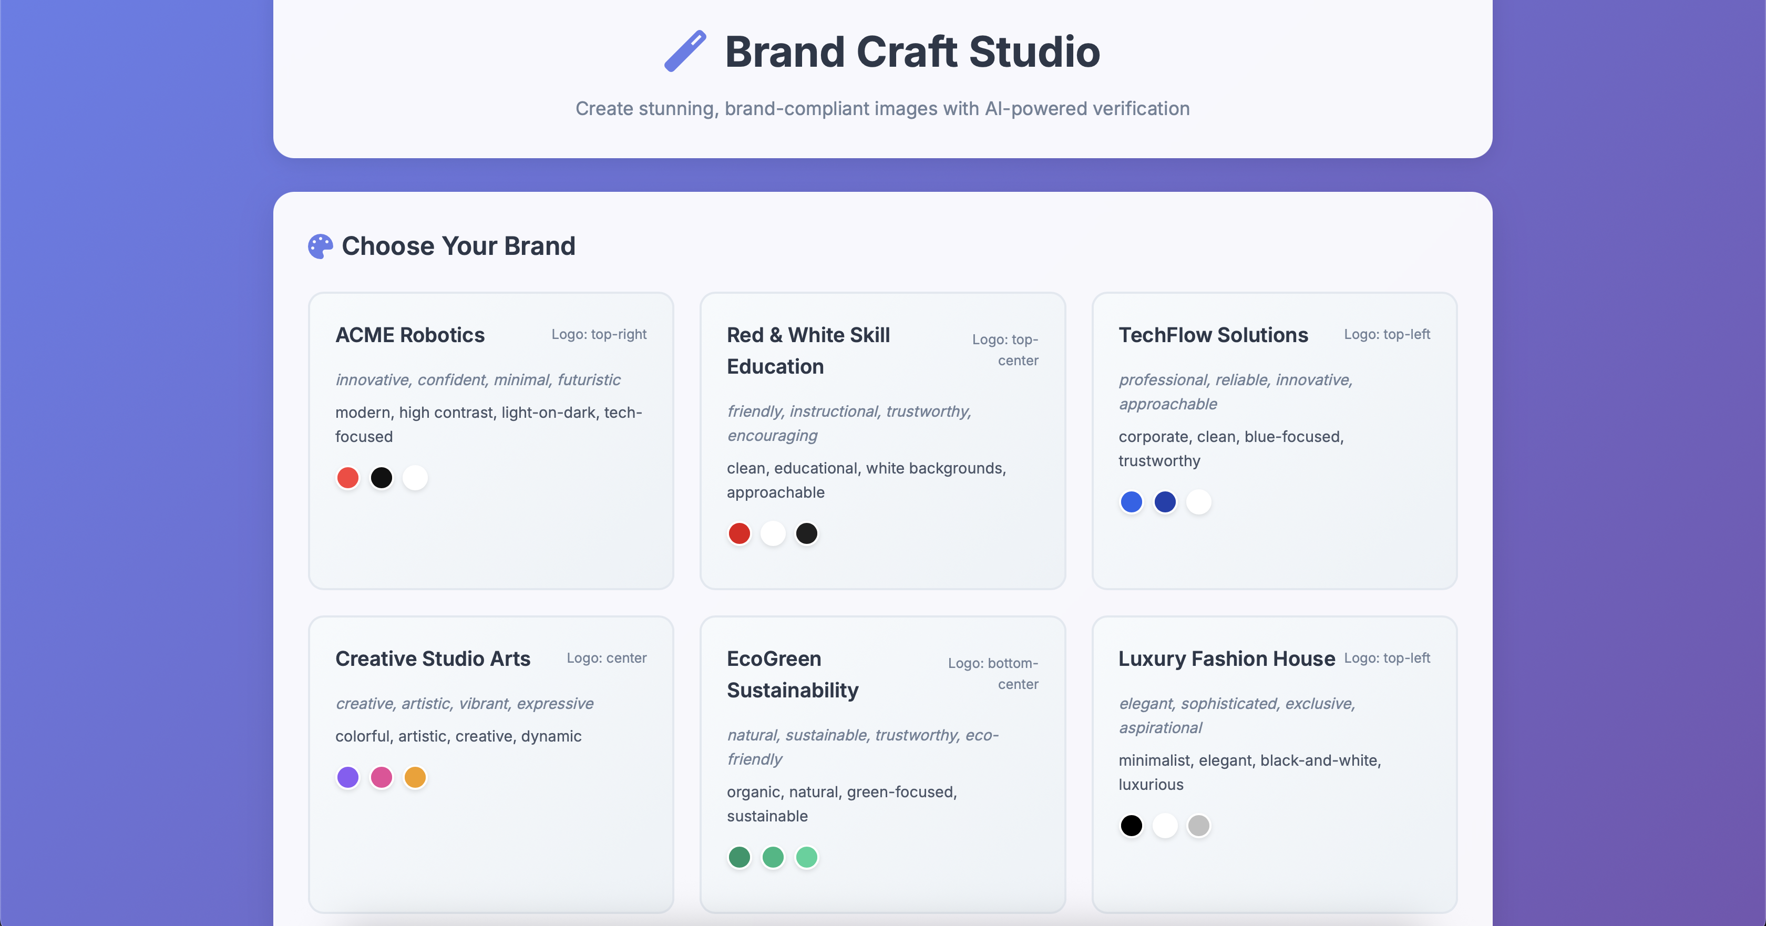Viewport: 1766px width, 926px height.
Task: Click the gray swatch on Luxury Fashion House card
Action: 1198,826
